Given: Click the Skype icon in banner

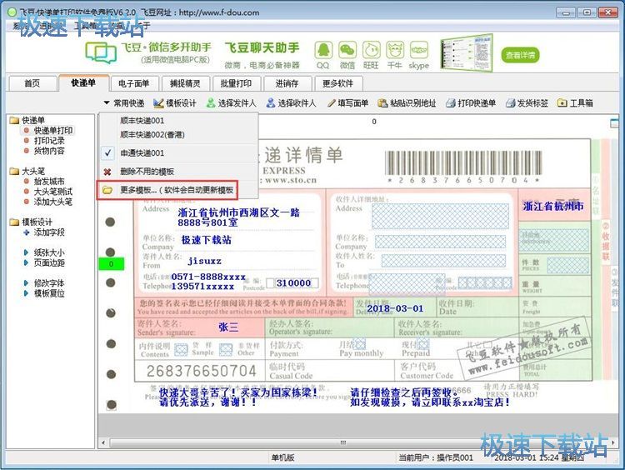Looking at the screenshot, I should pyautogui.click(x=419, y=50).
